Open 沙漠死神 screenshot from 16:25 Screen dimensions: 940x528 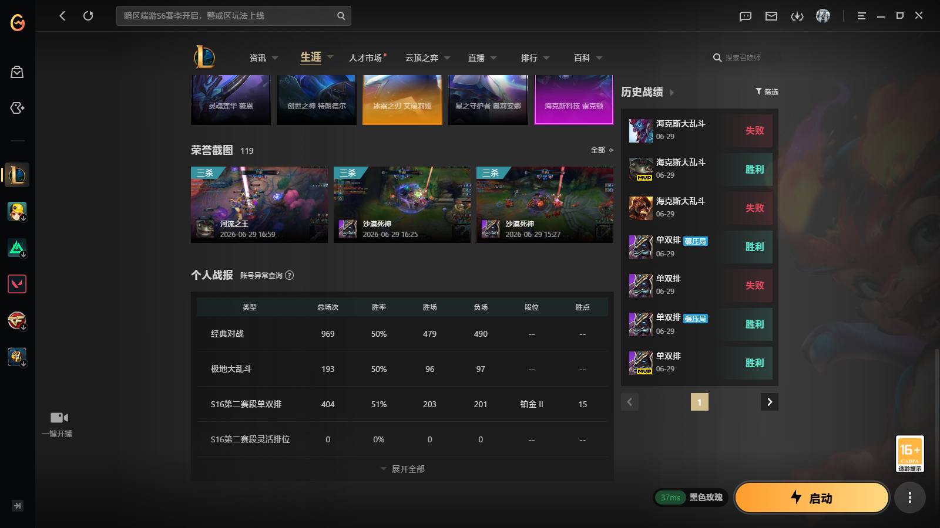402,205
